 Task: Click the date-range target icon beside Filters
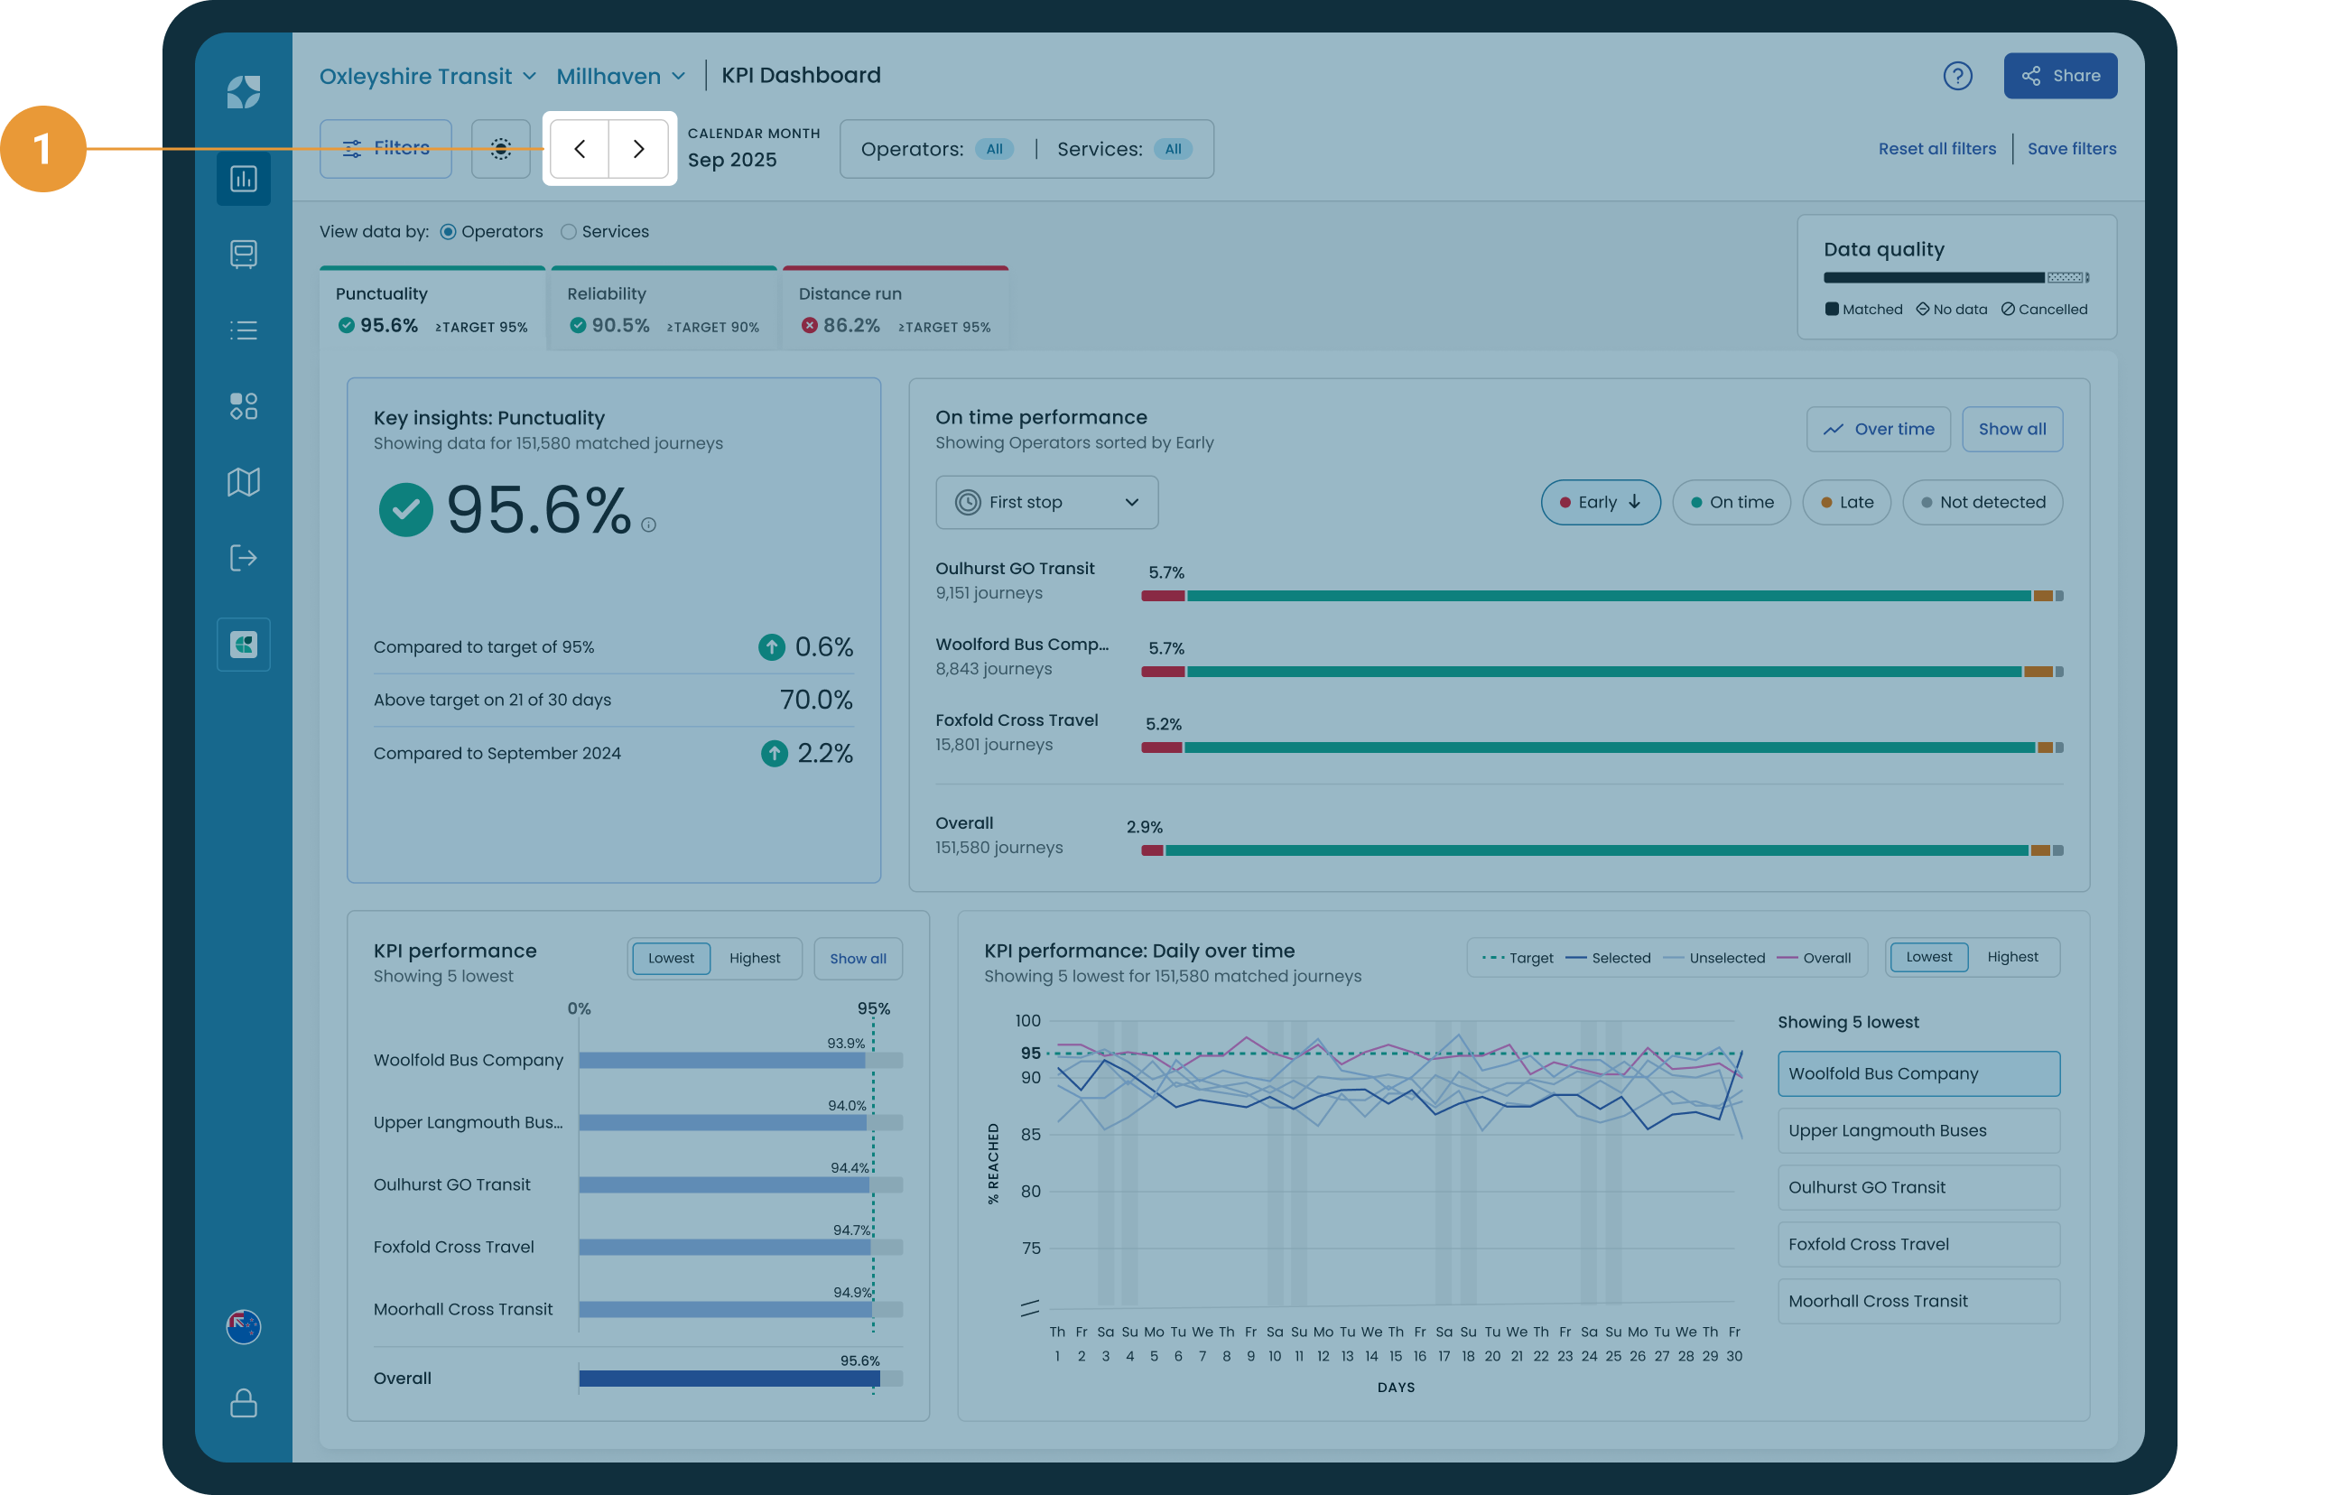(x=500, y=149)
